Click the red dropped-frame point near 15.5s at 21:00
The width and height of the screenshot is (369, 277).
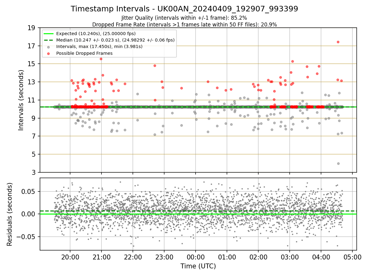[x=101, y=59]
